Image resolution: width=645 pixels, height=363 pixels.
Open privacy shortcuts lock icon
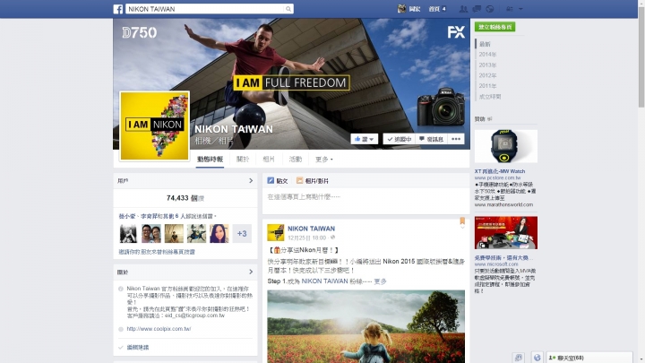(510, 9)
